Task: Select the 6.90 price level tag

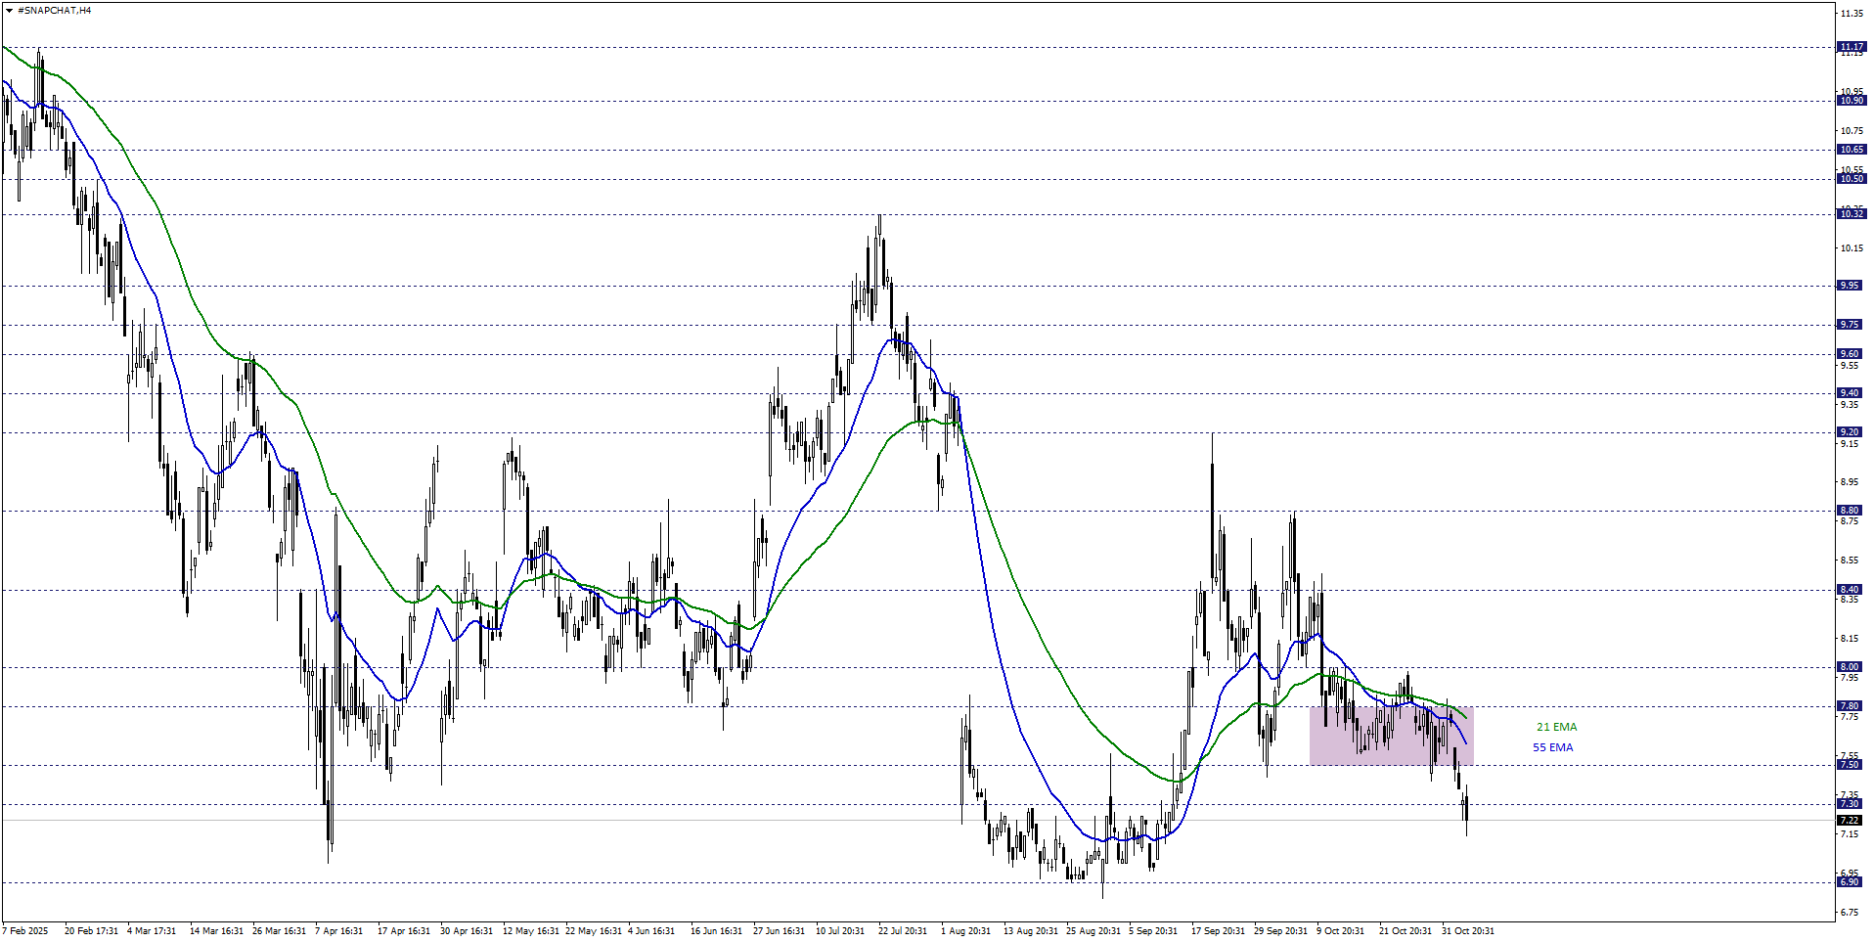Action: click(1850, 882)
